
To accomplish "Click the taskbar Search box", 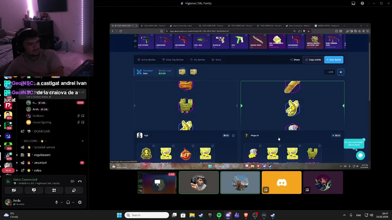I will (147, 215).
